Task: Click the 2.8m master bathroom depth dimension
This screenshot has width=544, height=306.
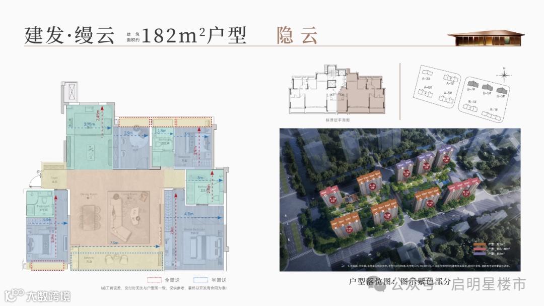Action: point(208,189)
